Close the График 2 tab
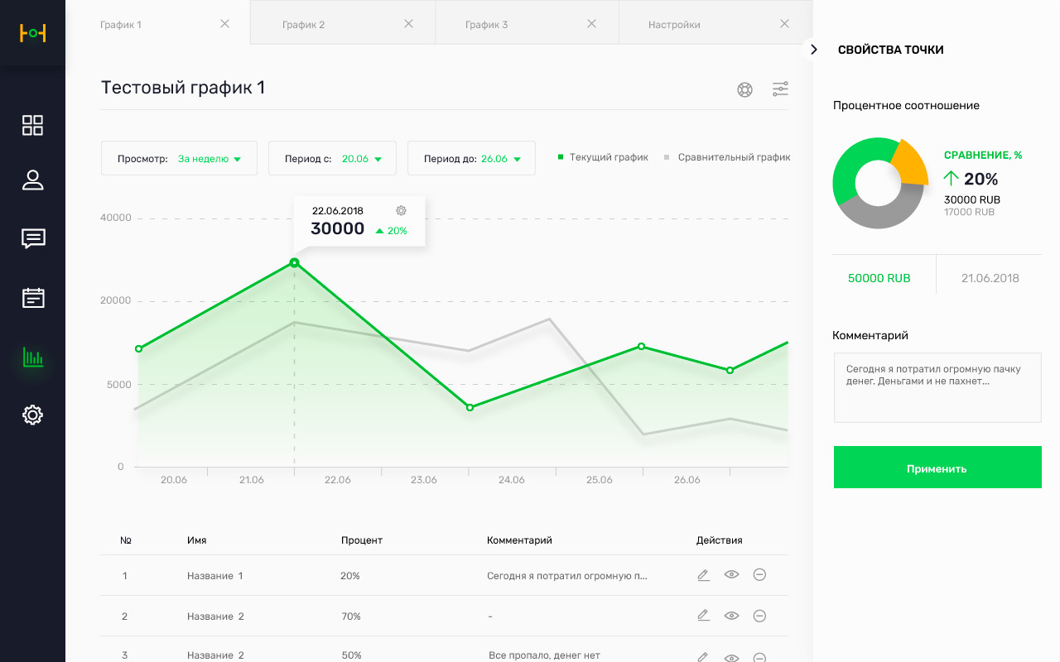The width and height of the screenshot is (1060, 662). pyautogui.click(x=408, y=24)
